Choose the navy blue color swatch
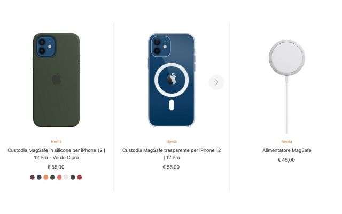 [39, 177]
